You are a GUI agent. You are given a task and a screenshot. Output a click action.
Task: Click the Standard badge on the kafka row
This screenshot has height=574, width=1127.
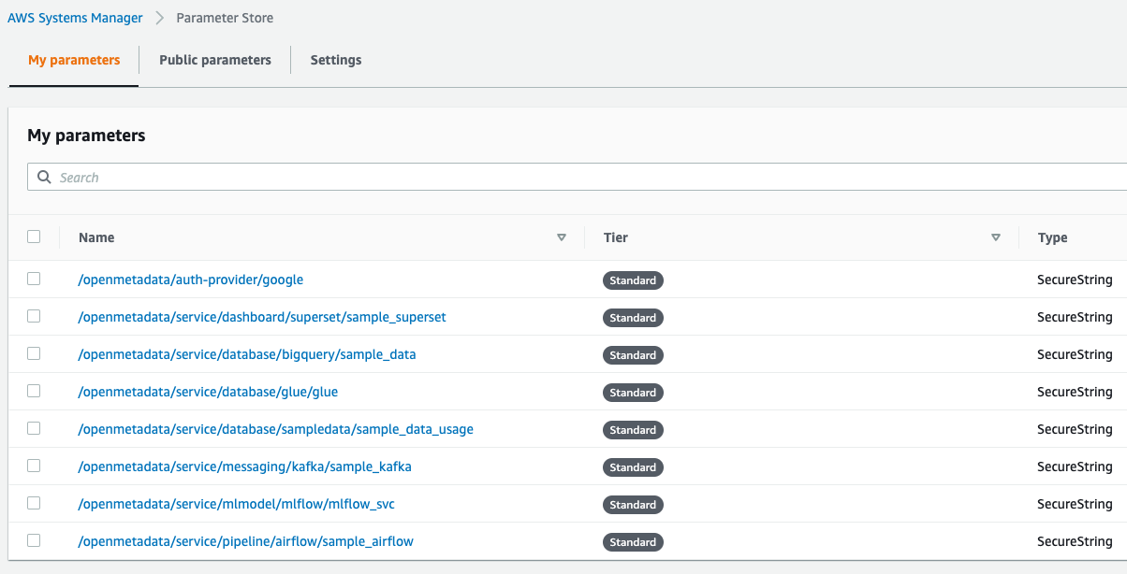tap(633, 466)
